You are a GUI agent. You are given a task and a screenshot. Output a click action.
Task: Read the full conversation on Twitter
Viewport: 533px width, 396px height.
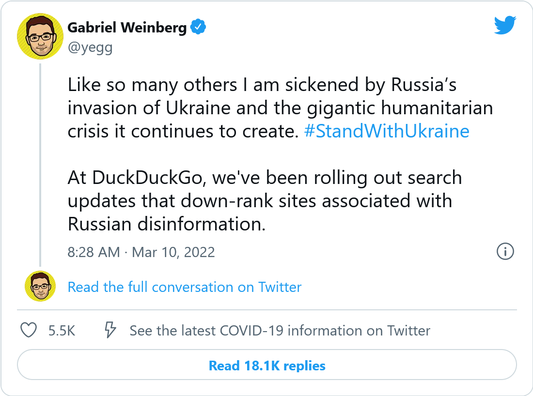point(184,287)
